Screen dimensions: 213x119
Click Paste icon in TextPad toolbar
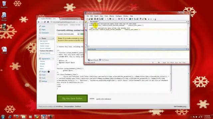coord(110,19)
